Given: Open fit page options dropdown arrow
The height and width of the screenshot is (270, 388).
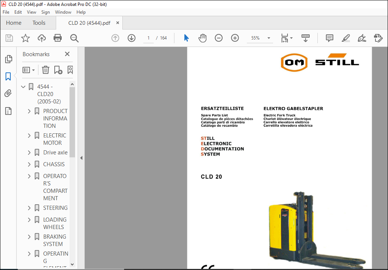Looking at the screenshot, I should click(291, 38).
